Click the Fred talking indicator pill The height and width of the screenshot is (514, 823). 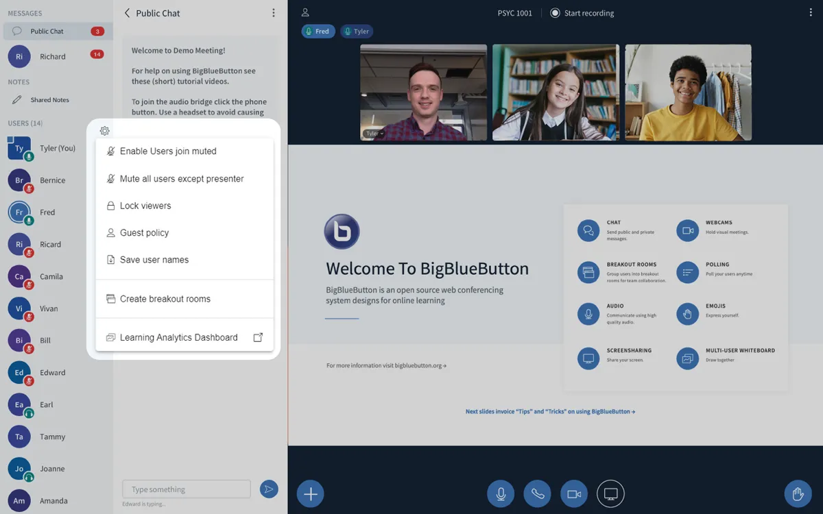coord(318,32)
